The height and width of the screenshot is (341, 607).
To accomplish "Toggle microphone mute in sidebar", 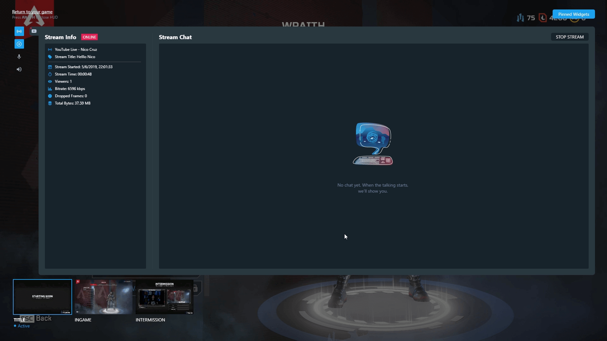I will pos(19,56).
